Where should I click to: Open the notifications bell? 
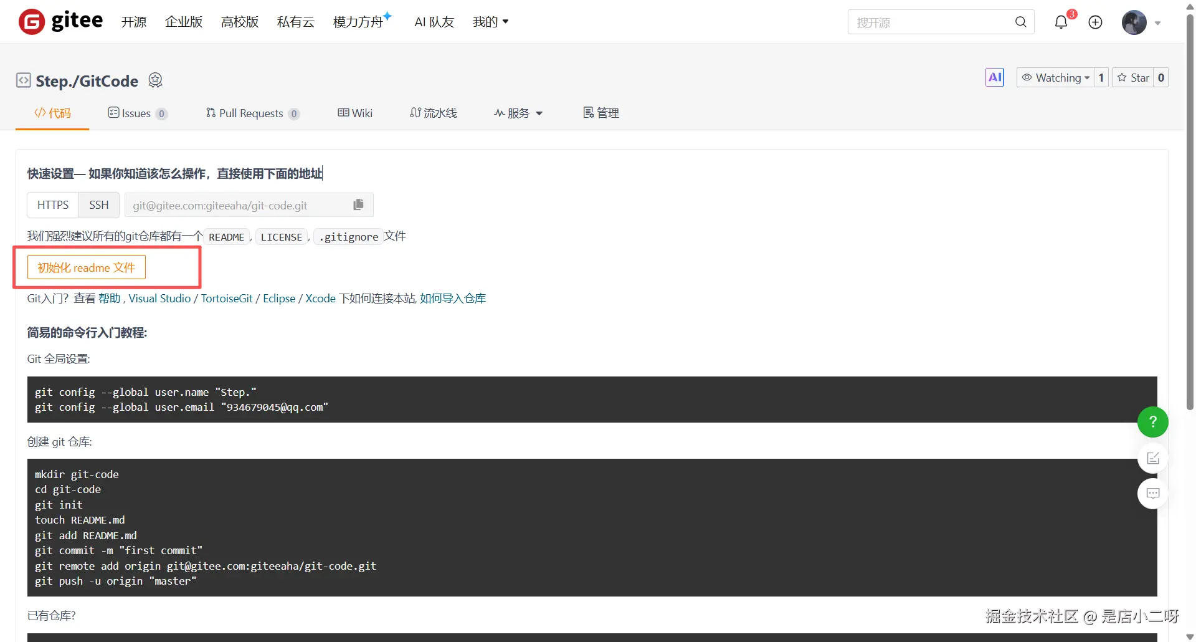click(1061, 22)
